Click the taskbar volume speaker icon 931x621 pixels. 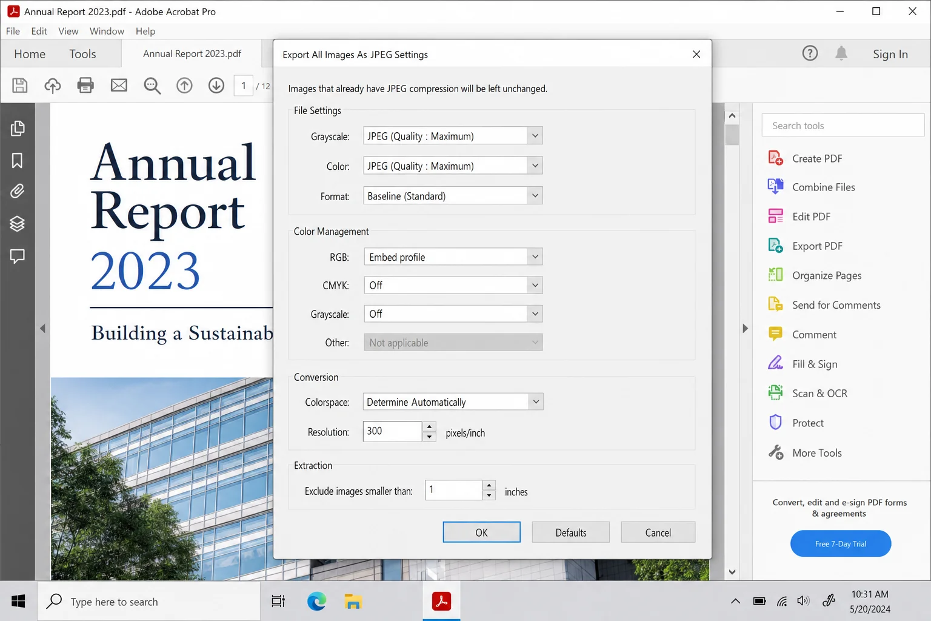803,601
